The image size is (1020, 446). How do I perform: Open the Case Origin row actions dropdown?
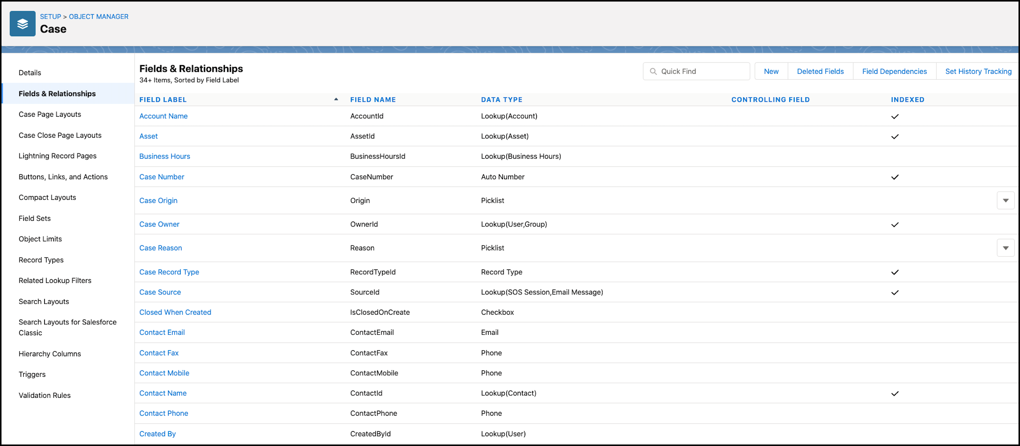point(1005,201)
